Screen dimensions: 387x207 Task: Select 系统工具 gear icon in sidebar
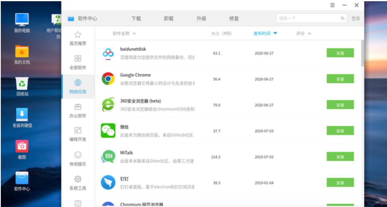click(x=78, y=179)
